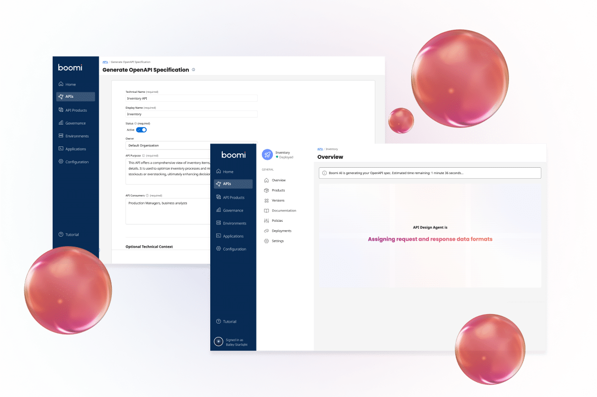
Task: Click the info icon next to API Consumers
Action: (147, 196)
